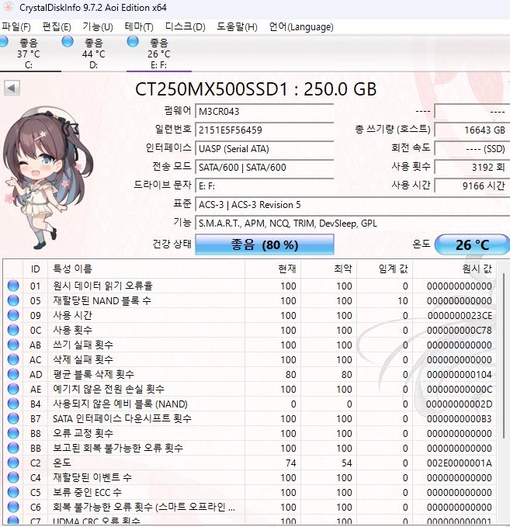The height and width of the screenshot is (527, 510).
Task: Click attribute name 보류 중인 ECC 수
Action: (88, 492)
